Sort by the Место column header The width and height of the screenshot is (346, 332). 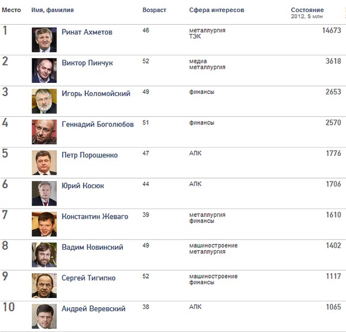[12, 10]
